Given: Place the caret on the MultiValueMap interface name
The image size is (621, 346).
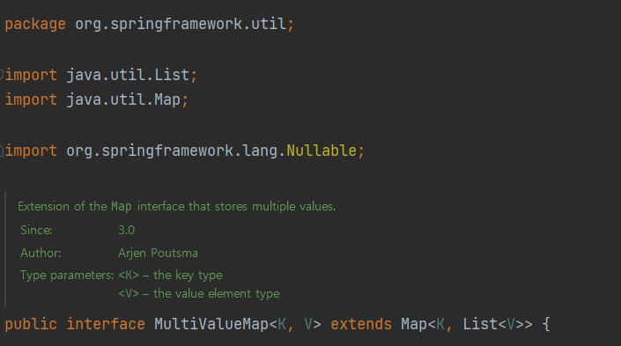Looking at the screenshot, I should pos(211,324).
